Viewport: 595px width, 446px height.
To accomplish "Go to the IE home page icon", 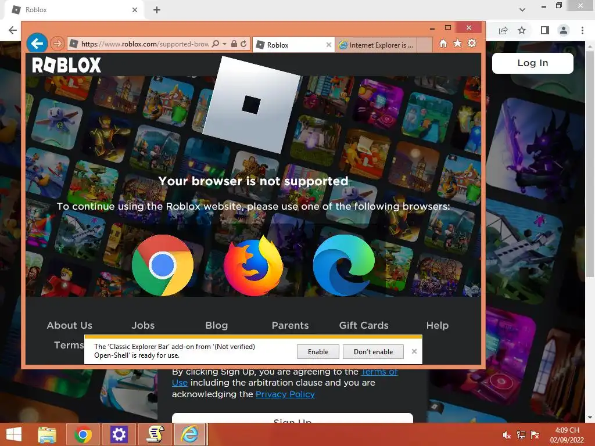I will 443,43.
